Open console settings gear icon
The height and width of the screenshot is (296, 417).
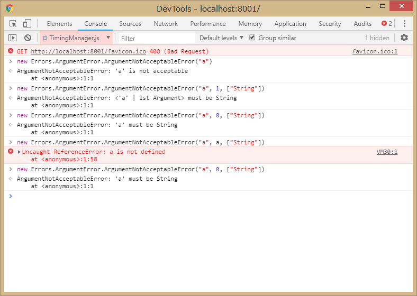404,38
